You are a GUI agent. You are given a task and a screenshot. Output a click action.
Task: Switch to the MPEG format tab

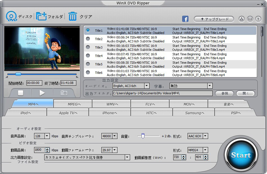74,104
